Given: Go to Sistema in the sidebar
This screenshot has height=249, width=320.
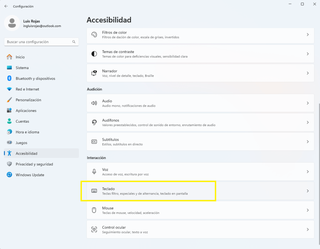Looking at the screenshot, I should click(x=22, y=68).
